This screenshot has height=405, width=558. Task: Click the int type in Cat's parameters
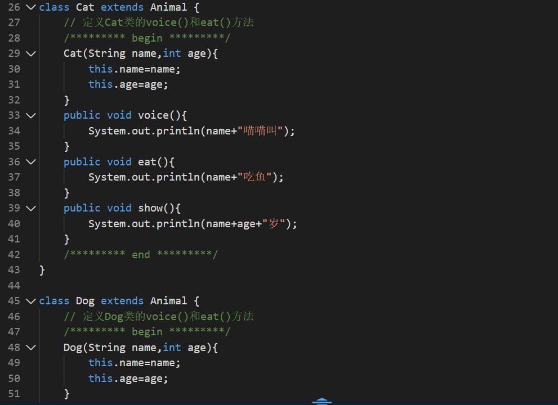[x=172, y=53]
